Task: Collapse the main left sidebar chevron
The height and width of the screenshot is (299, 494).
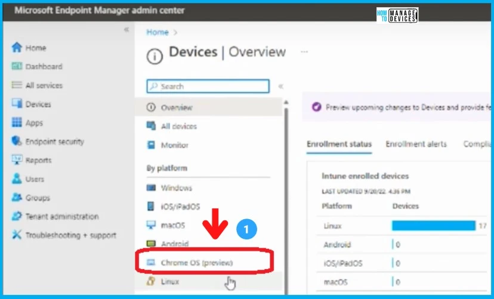Action: pyautogui.click(x=126, y=30)
